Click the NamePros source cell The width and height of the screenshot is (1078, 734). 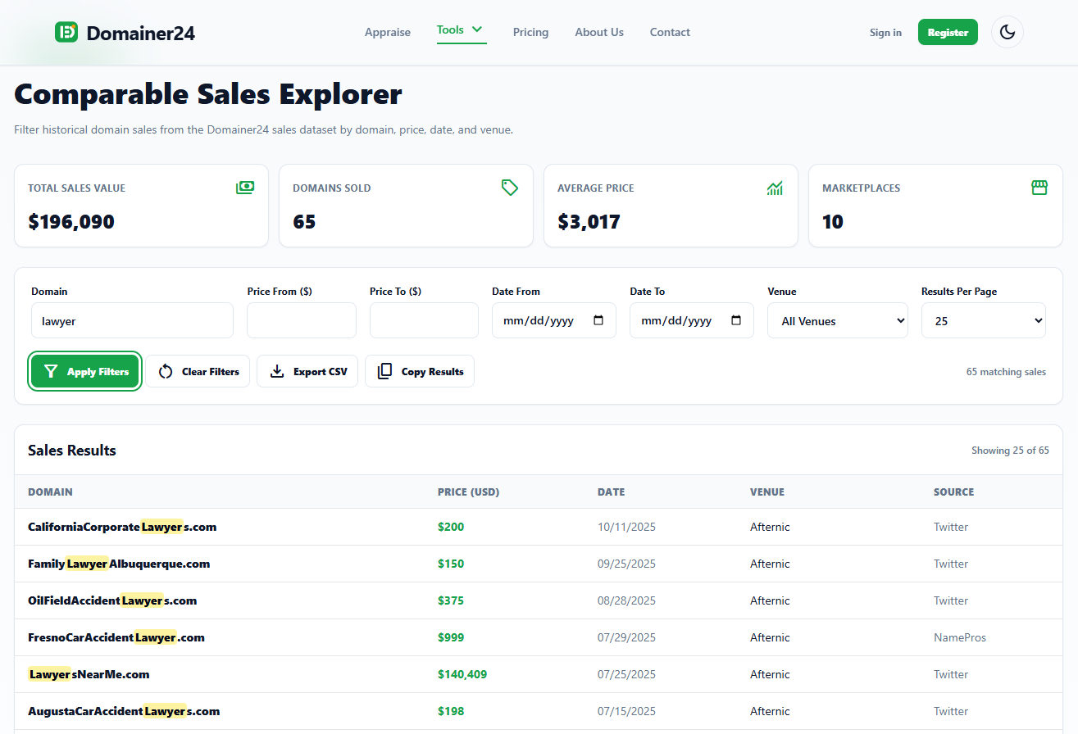coord(960,637)
